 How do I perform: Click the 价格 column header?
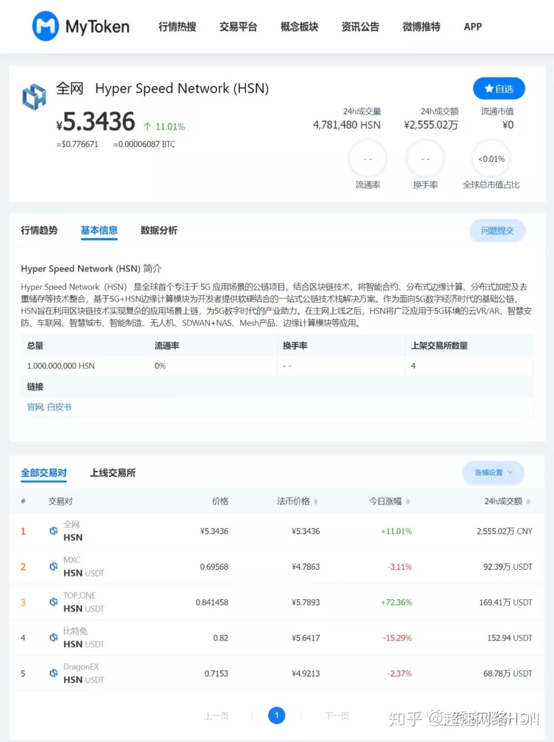pyautogui.click(x=220, y=502)
